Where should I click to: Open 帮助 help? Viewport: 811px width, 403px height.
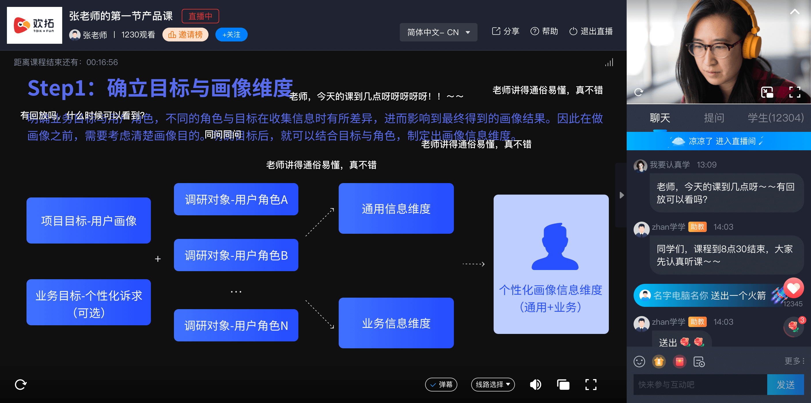pos(544,31)
